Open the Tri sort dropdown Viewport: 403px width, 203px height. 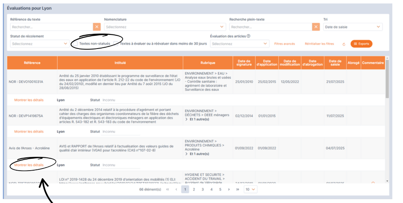click(x=352, y=27)
